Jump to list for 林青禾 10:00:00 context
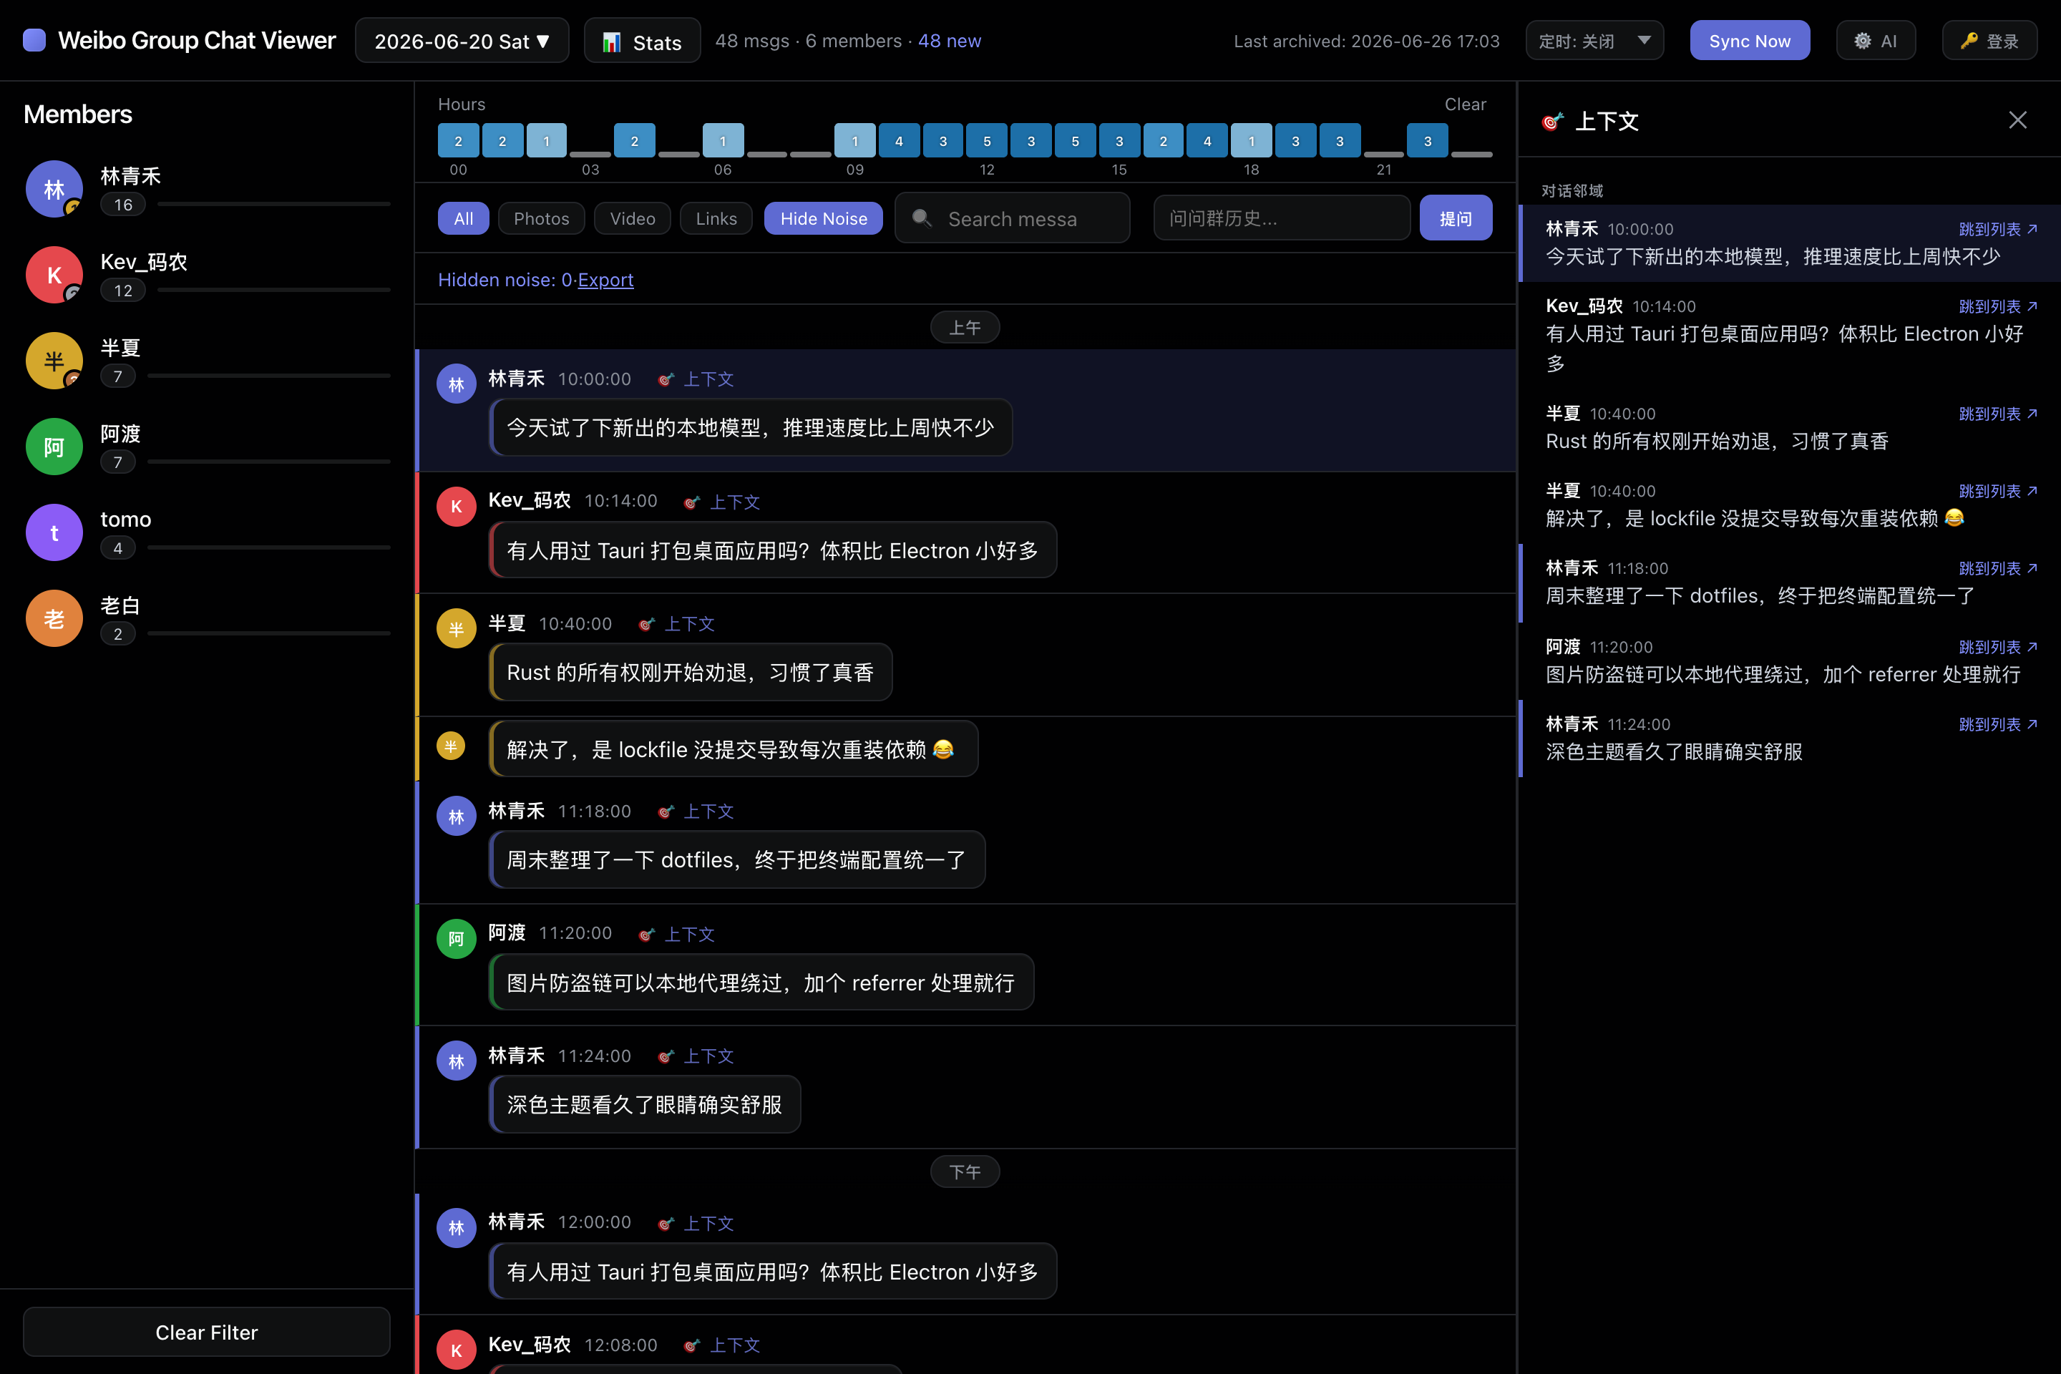2061x1374 pixels. 1998,229
